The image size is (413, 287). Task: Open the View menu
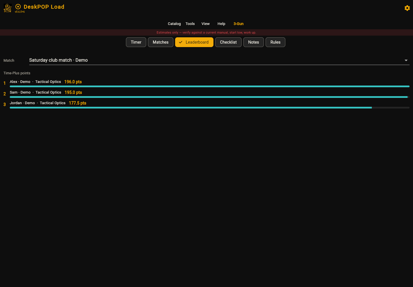(206, 24)
